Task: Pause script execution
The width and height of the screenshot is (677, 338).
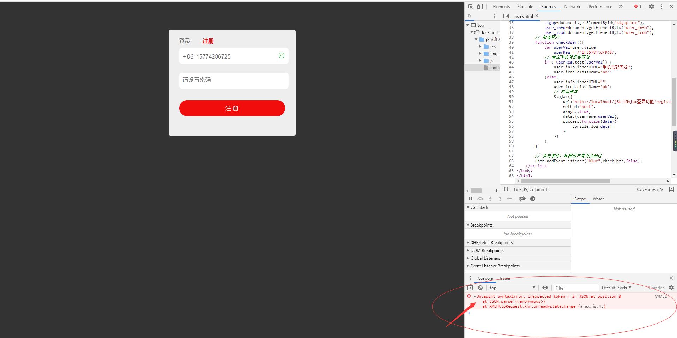Action: 470,199
